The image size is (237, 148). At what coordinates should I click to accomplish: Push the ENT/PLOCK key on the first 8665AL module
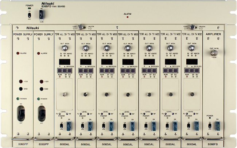coord(70,71)
